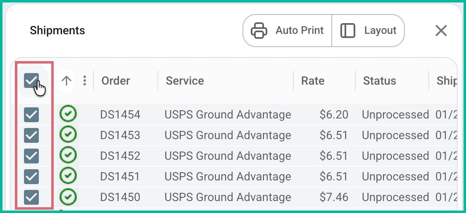The height and width of the screenshot is (213, 466).
Task: Uncheck the checkbox for order DS1454
Action: click(x=32, y=114)
